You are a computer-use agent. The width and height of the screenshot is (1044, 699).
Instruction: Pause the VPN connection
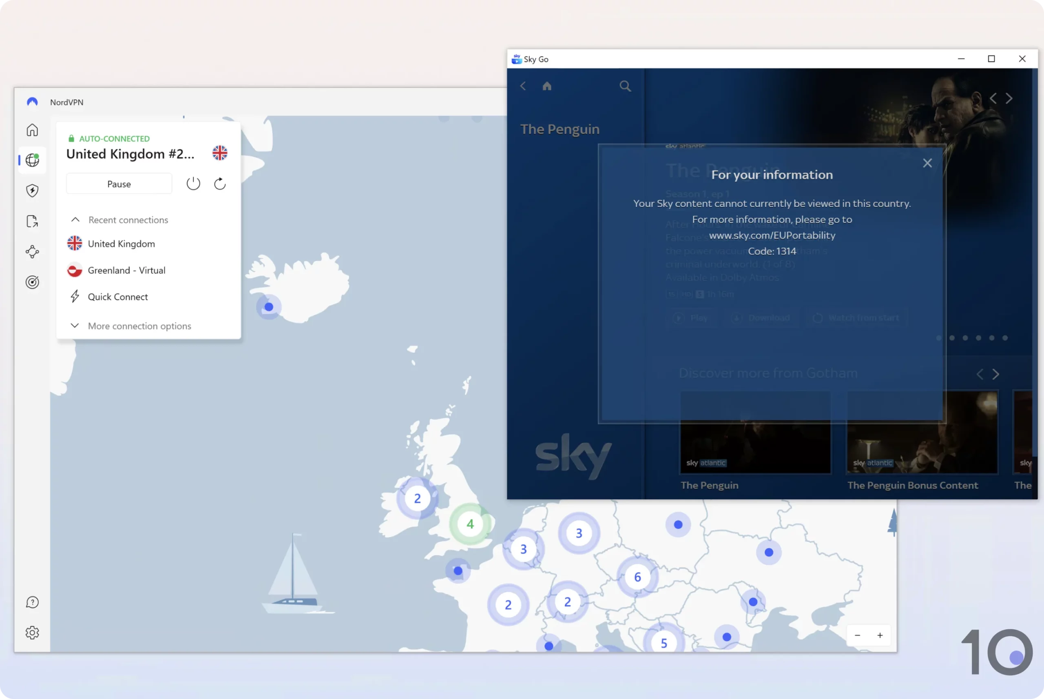119,183
